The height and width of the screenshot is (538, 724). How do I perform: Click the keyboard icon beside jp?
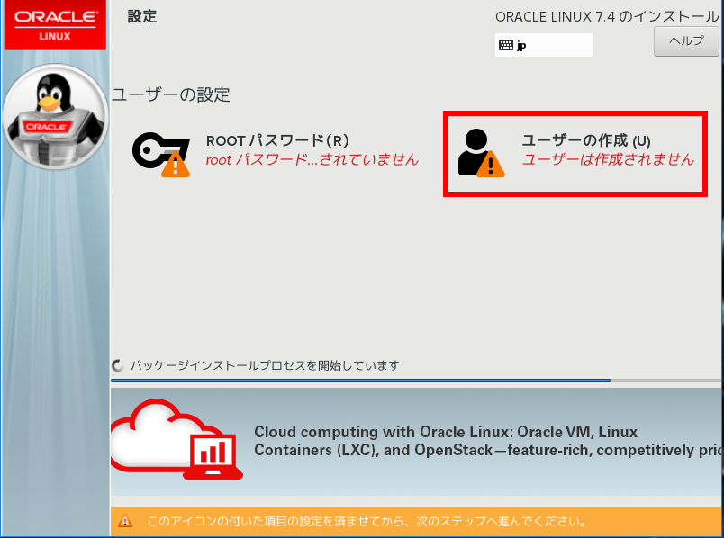[505, 45]
